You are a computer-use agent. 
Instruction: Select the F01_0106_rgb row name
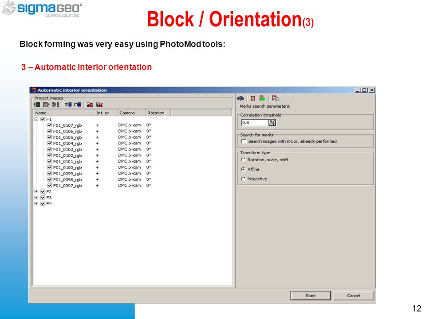coord(67,131)
